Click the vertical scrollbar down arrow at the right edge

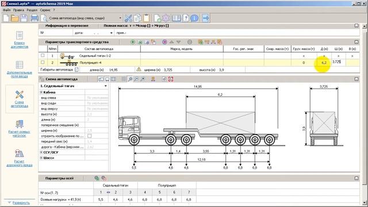tap(365, 203)
